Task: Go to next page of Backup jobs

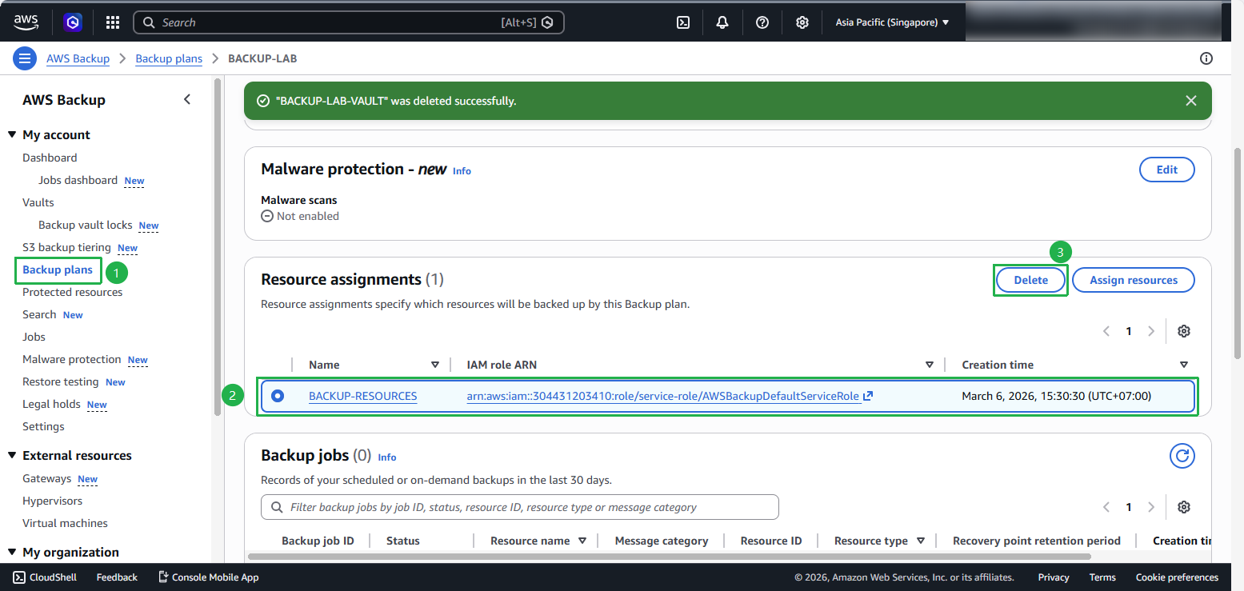Action: tap(1151, 507)
